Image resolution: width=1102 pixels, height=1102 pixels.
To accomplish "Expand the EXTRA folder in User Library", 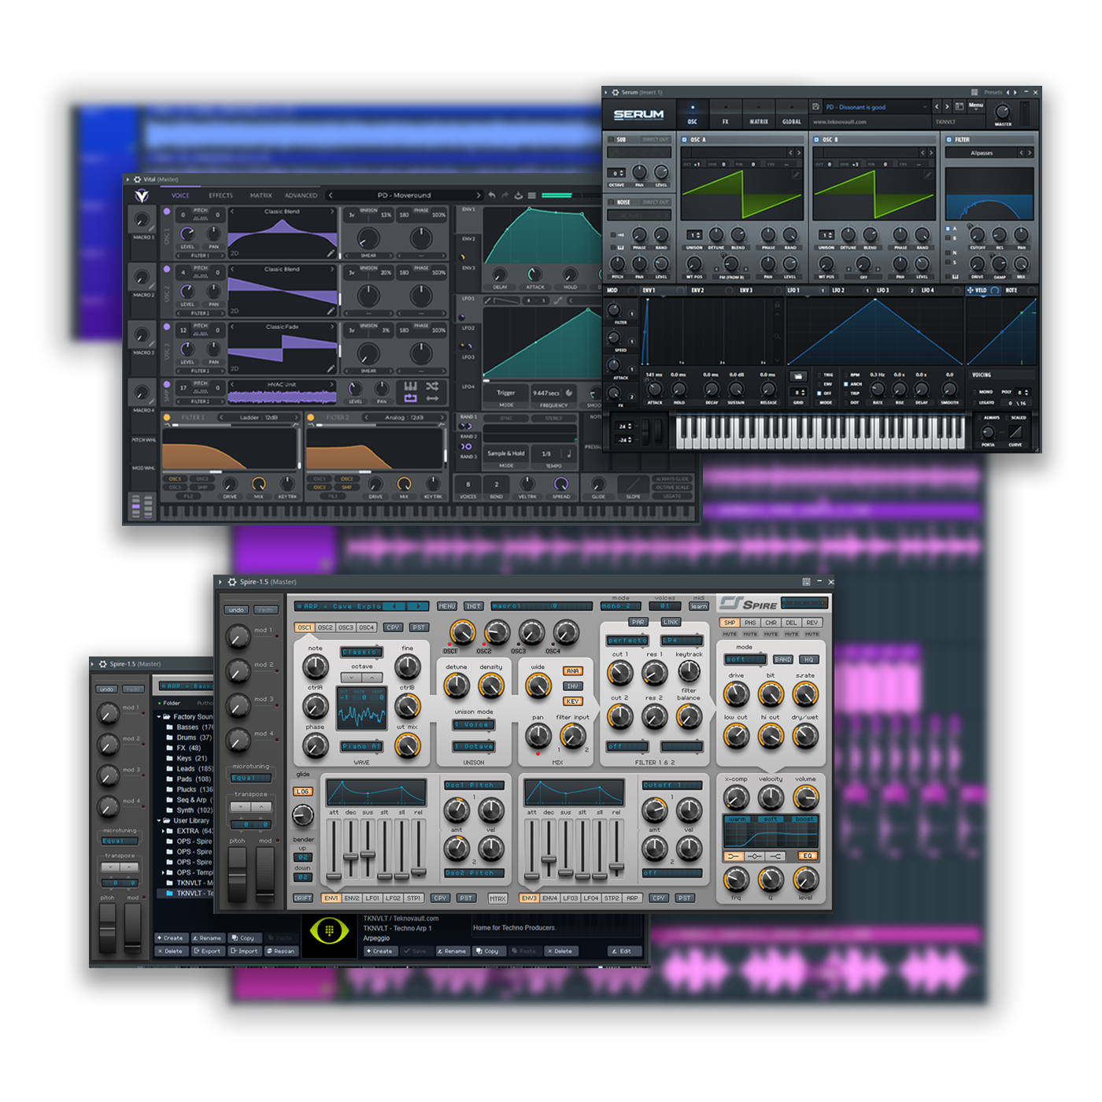I will click(x=163, y=830).
